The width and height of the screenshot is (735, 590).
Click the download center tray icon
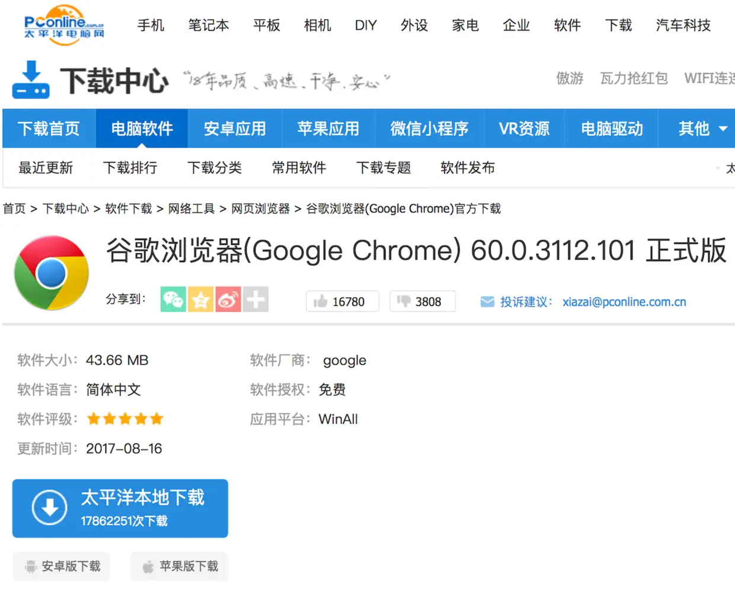(31, 79)
